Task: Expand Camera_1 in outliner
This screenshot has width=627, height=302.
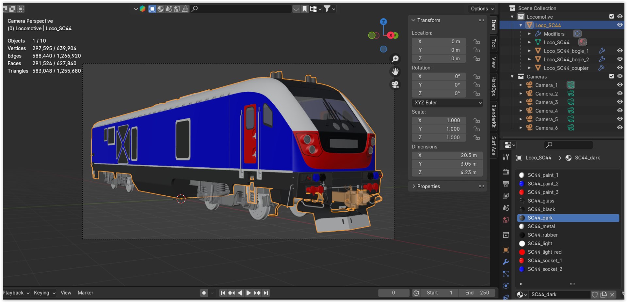Action: click(x=521, y=85)
